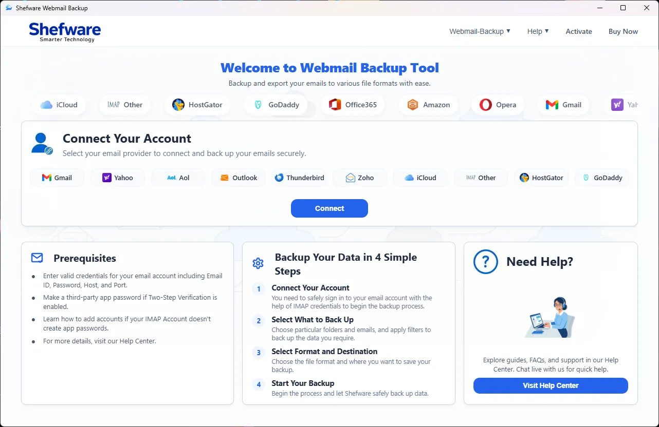Click the user account link icon
This screenshot has height=427, width=659.
pos(42,144)
